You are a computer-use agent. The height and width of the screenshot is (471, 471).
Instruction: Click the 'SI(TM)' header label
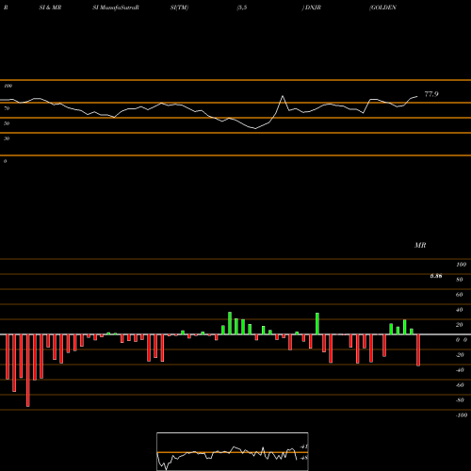[x=179, y=8]
